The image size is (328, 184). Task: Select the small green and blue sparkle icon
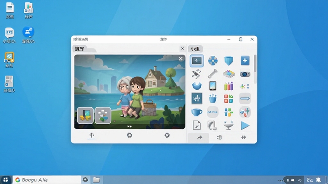[244, 86]
